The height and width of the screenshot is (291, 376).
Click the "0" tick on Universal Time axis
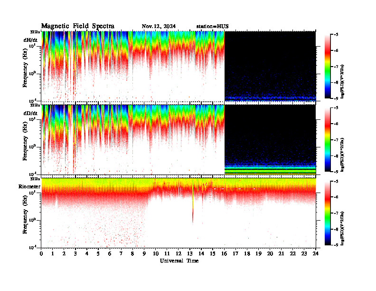pyautogui.click(x=41, y=254)
